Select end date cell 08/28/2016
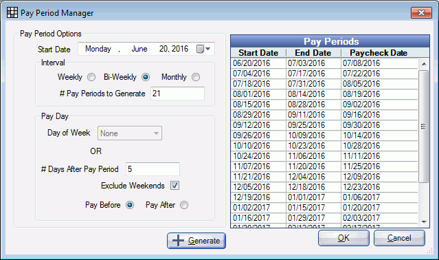The width and height of the screenshot is (439, 260). pos(313,105)
